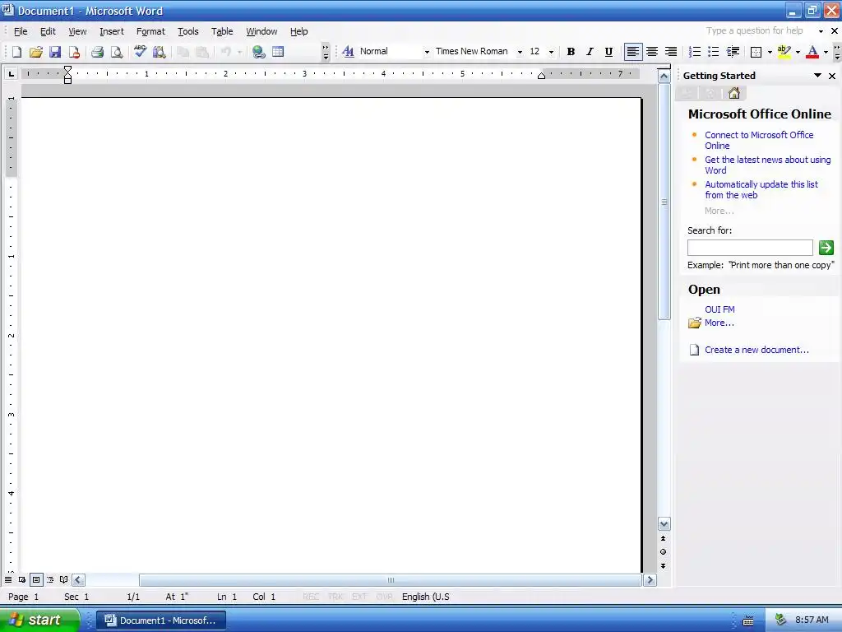The image size is (842, 632).
Task: Open Print Preview icon
Action: pyautogui.click(x=117, y=52)
